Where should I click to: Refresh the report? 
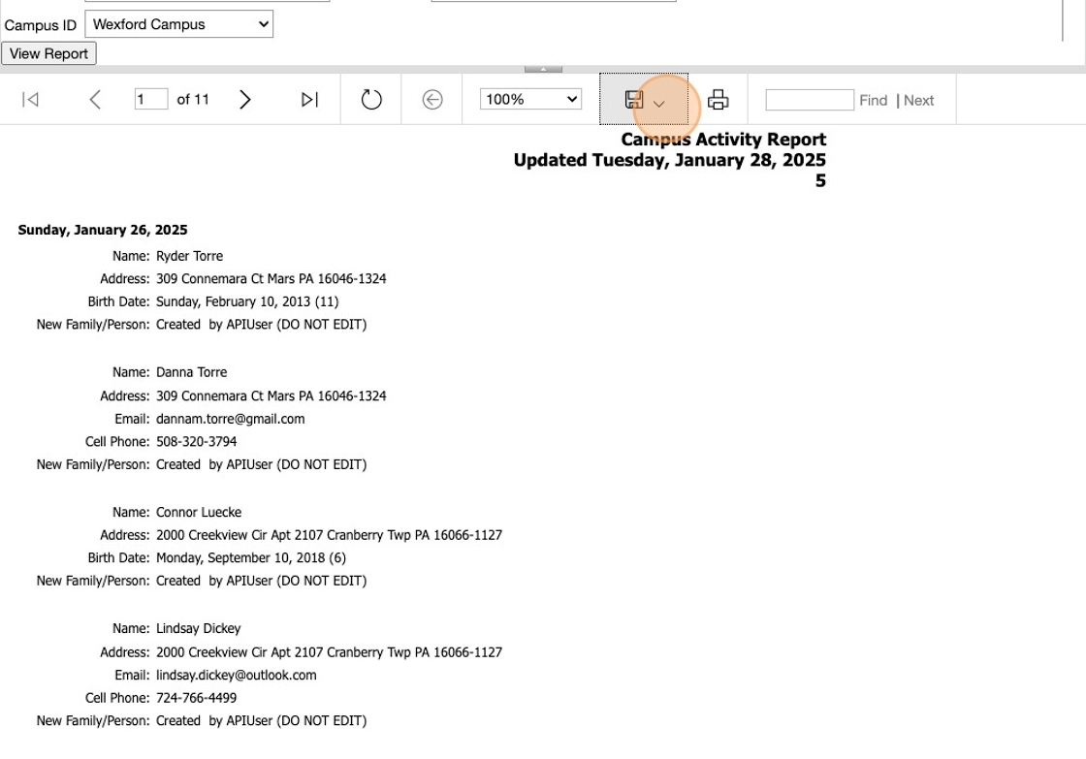point(371,100)
